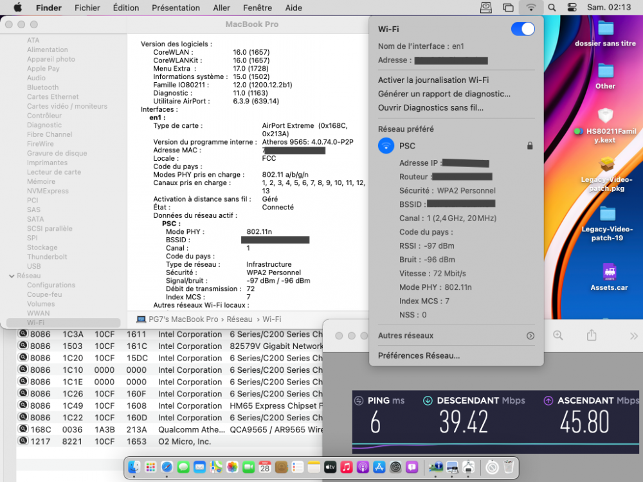
Task: Click the PSC network Wi-Fi icon
Action: coord(386,145)
